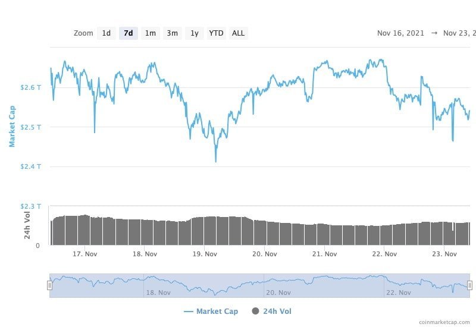Toggle the 24h Vol legend series
476x327 pixels.
pos(277,311)
